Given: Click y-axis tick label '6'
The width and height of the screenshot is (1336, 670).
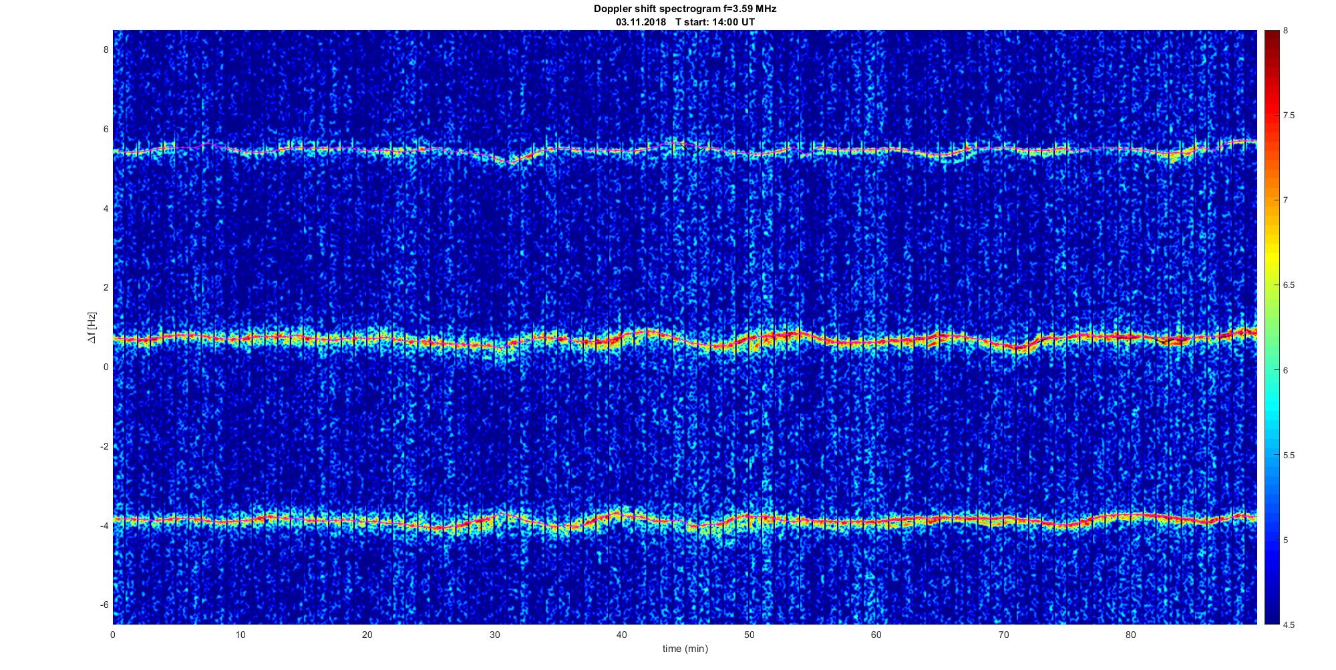Looking at the screenshot, I should (106, 129).
